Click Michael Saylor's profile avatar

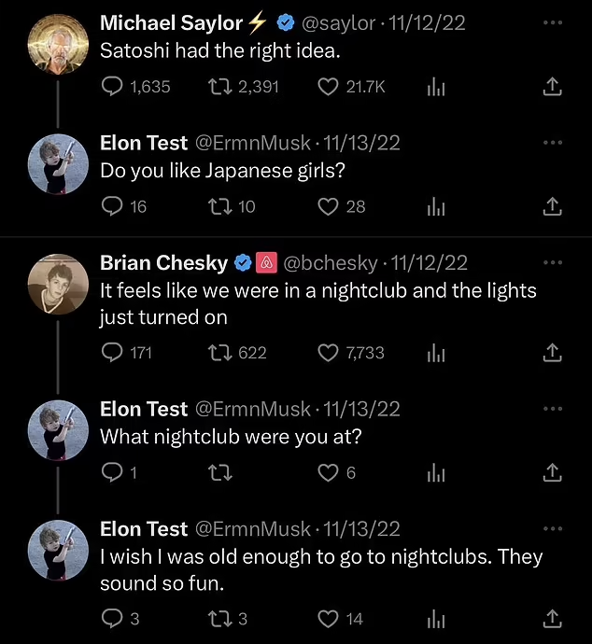click(x=58, y=45)
